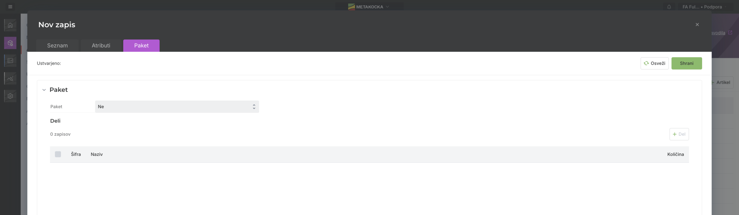Click the Artikel button behind the dialog
739x215 pixels.
coord(722,82)
